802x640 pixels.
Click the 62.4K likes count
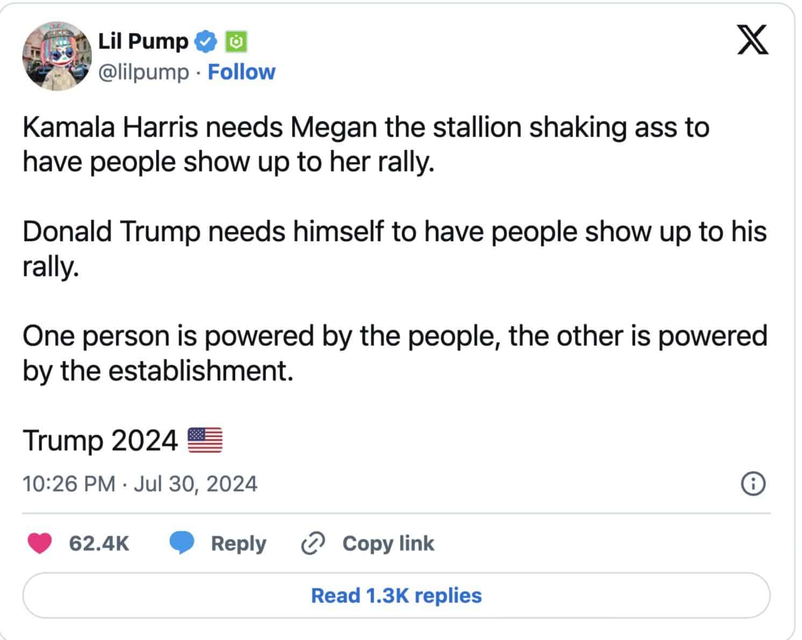tap(99, 543)
